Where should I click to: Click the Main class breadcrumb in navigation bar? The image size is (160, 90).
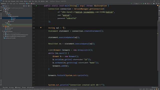(x=28, y=3)
